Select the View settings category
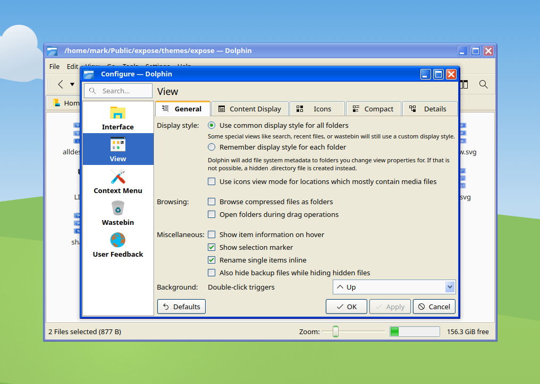Screen dimensions: 540x384 118,149
